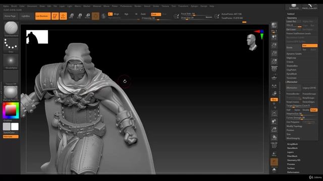Click the Rotate view icon in right shelf
The image size is (323, 181).
[x=274, y=137]
